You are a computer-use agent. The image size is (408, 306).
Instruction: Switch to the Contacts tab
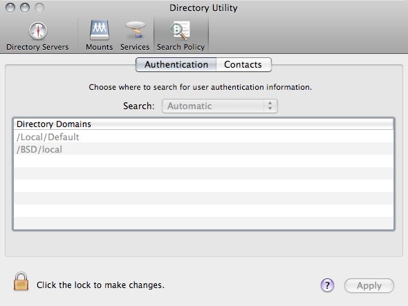pyautogui.click(x=243, y=64)
